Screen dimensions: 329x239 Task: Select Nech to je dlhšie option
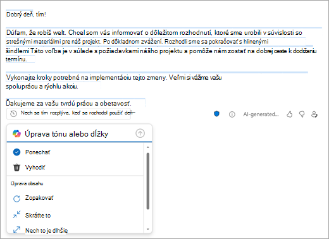pyautogui.click(x=75, y=230)
